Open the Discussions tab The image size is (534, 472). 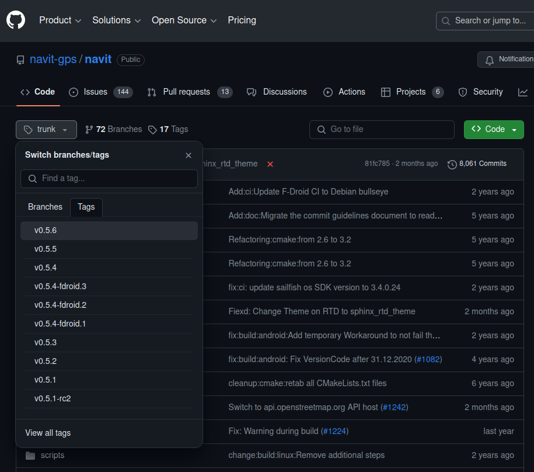pyautogui.click(x=277, y=92)
